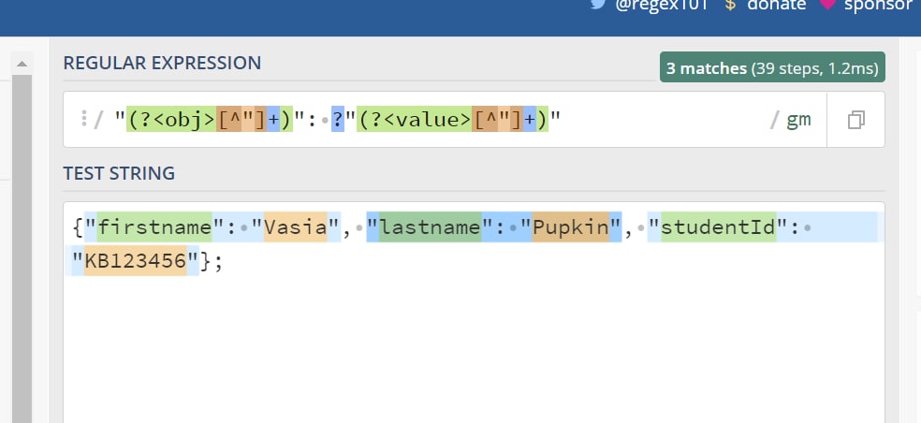Open the sponsor link
Image resolution: width=921 pixels, height=423 pixels.
click(x=879, y=6)
